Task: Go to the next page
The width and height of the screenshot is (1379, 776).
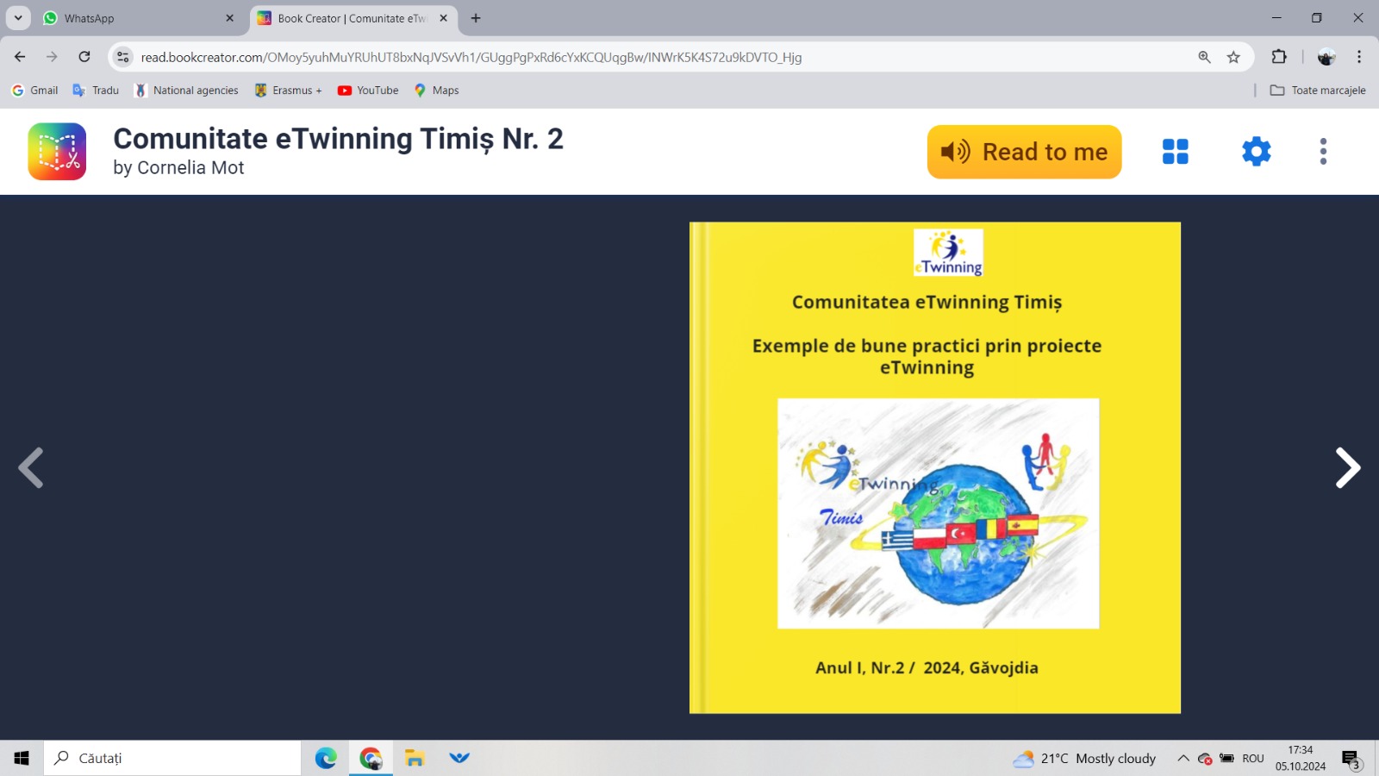Action: tap(1347, 468)
